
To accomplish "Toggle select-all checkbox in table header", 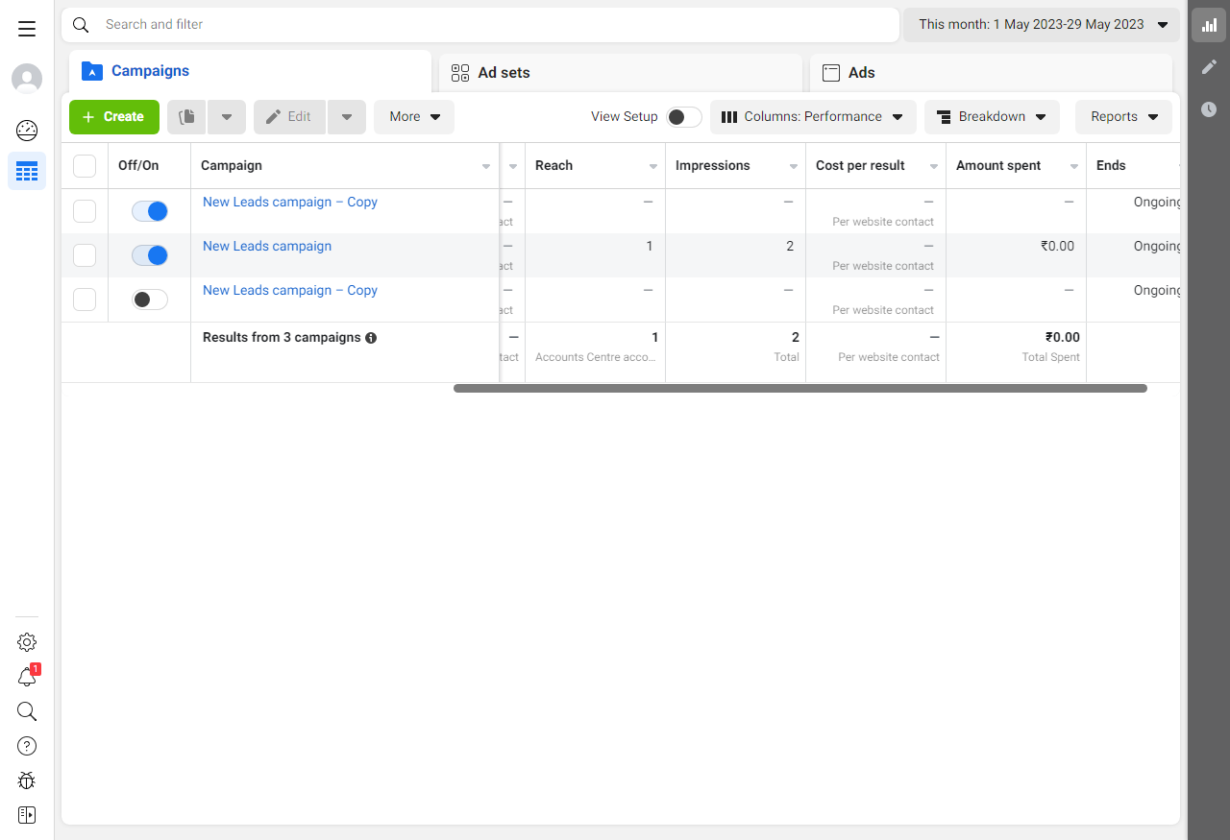I will (x=85, y=166).
